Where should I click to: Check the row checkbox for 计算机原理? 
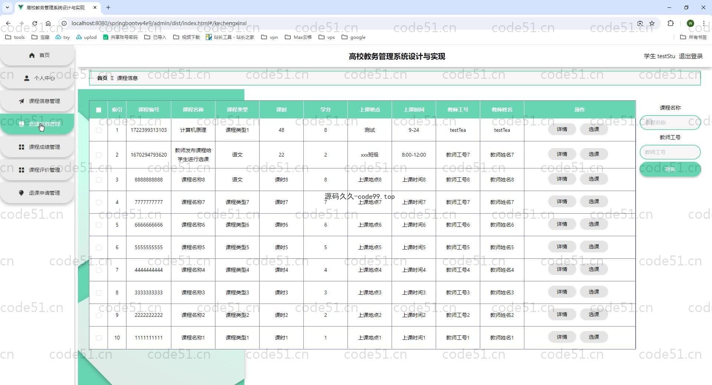(99, 130)
